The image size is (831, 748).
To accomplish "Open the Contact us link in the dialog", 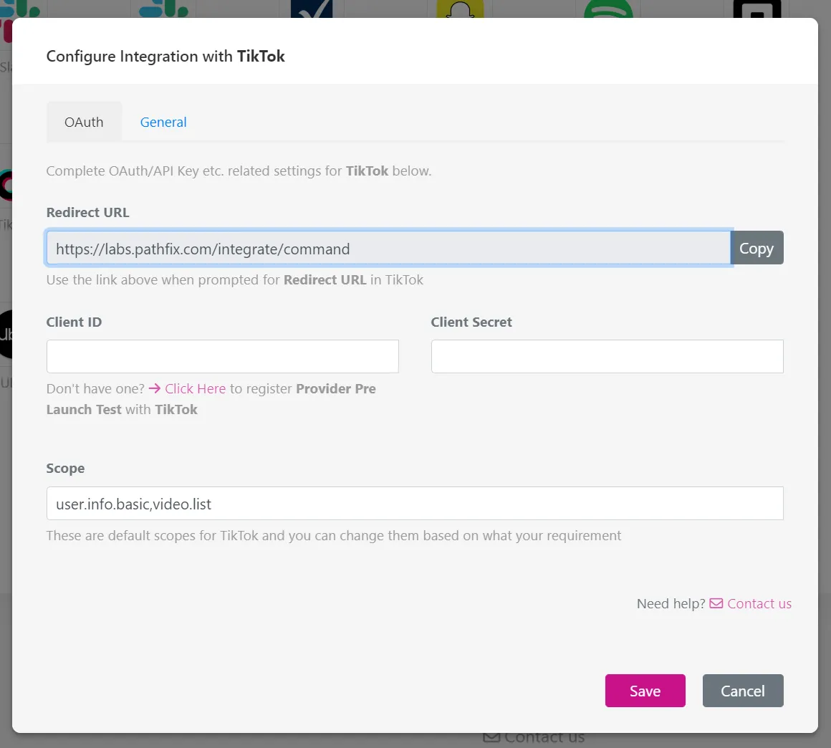I will coord(759,603).
